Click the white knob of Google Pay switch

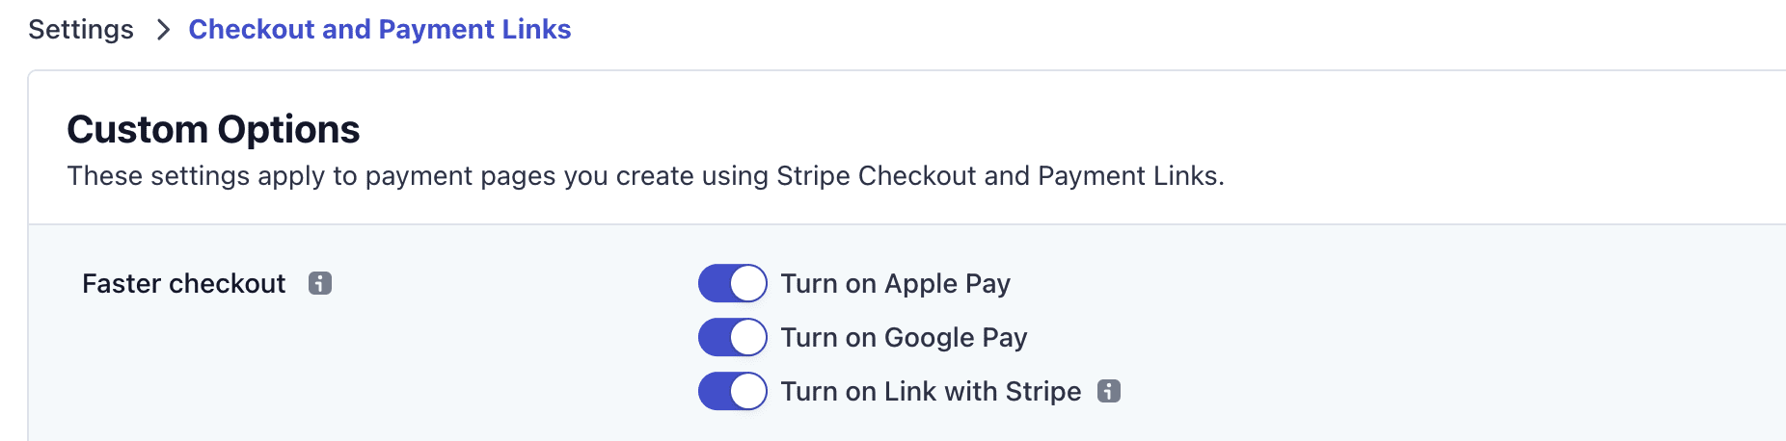(748, 337)
